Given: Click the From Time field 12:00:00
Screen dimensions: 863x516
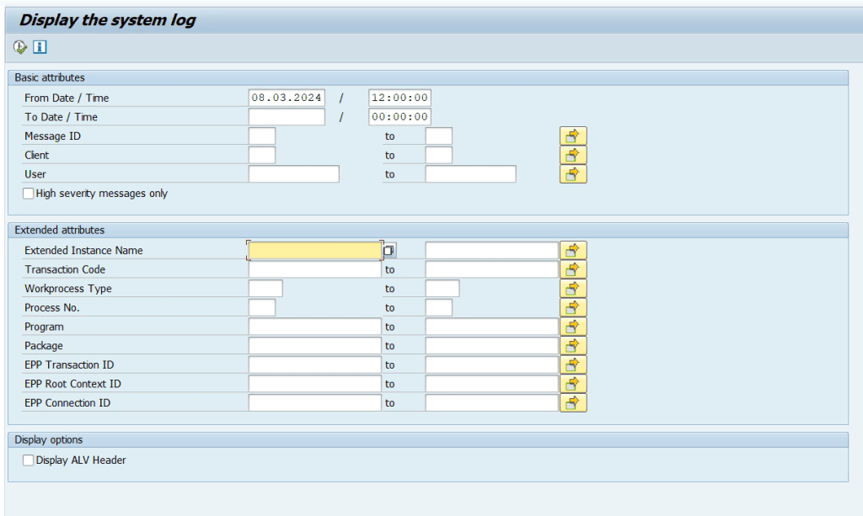Looking at the screenshot, I should click(400, 98).
